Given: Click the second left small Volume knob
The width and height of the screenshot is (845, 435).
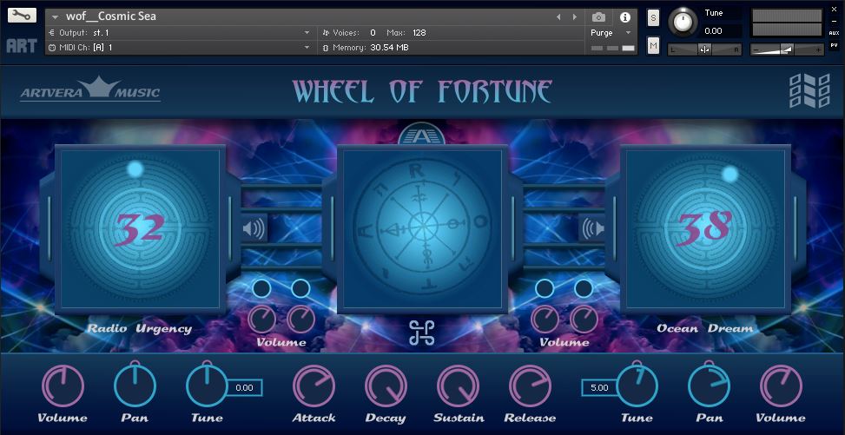Looking at the screenshot, I should tap(300, 320).
